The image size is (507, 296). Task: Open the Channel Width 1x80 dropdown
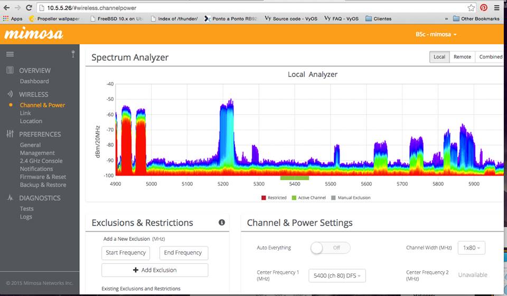coord(472,248)
